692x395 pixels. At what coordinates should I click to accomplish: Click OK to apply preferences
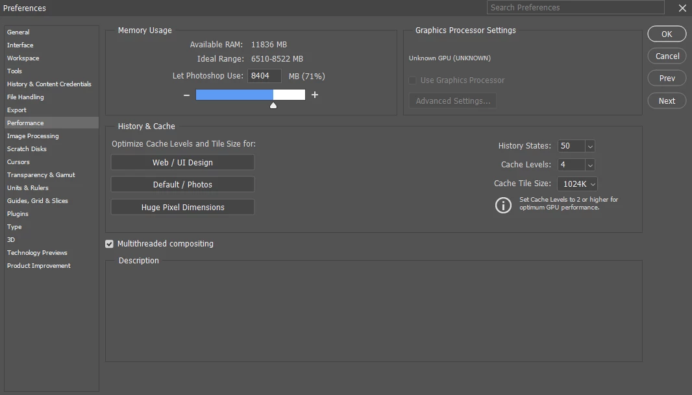[x=667, y=34]
